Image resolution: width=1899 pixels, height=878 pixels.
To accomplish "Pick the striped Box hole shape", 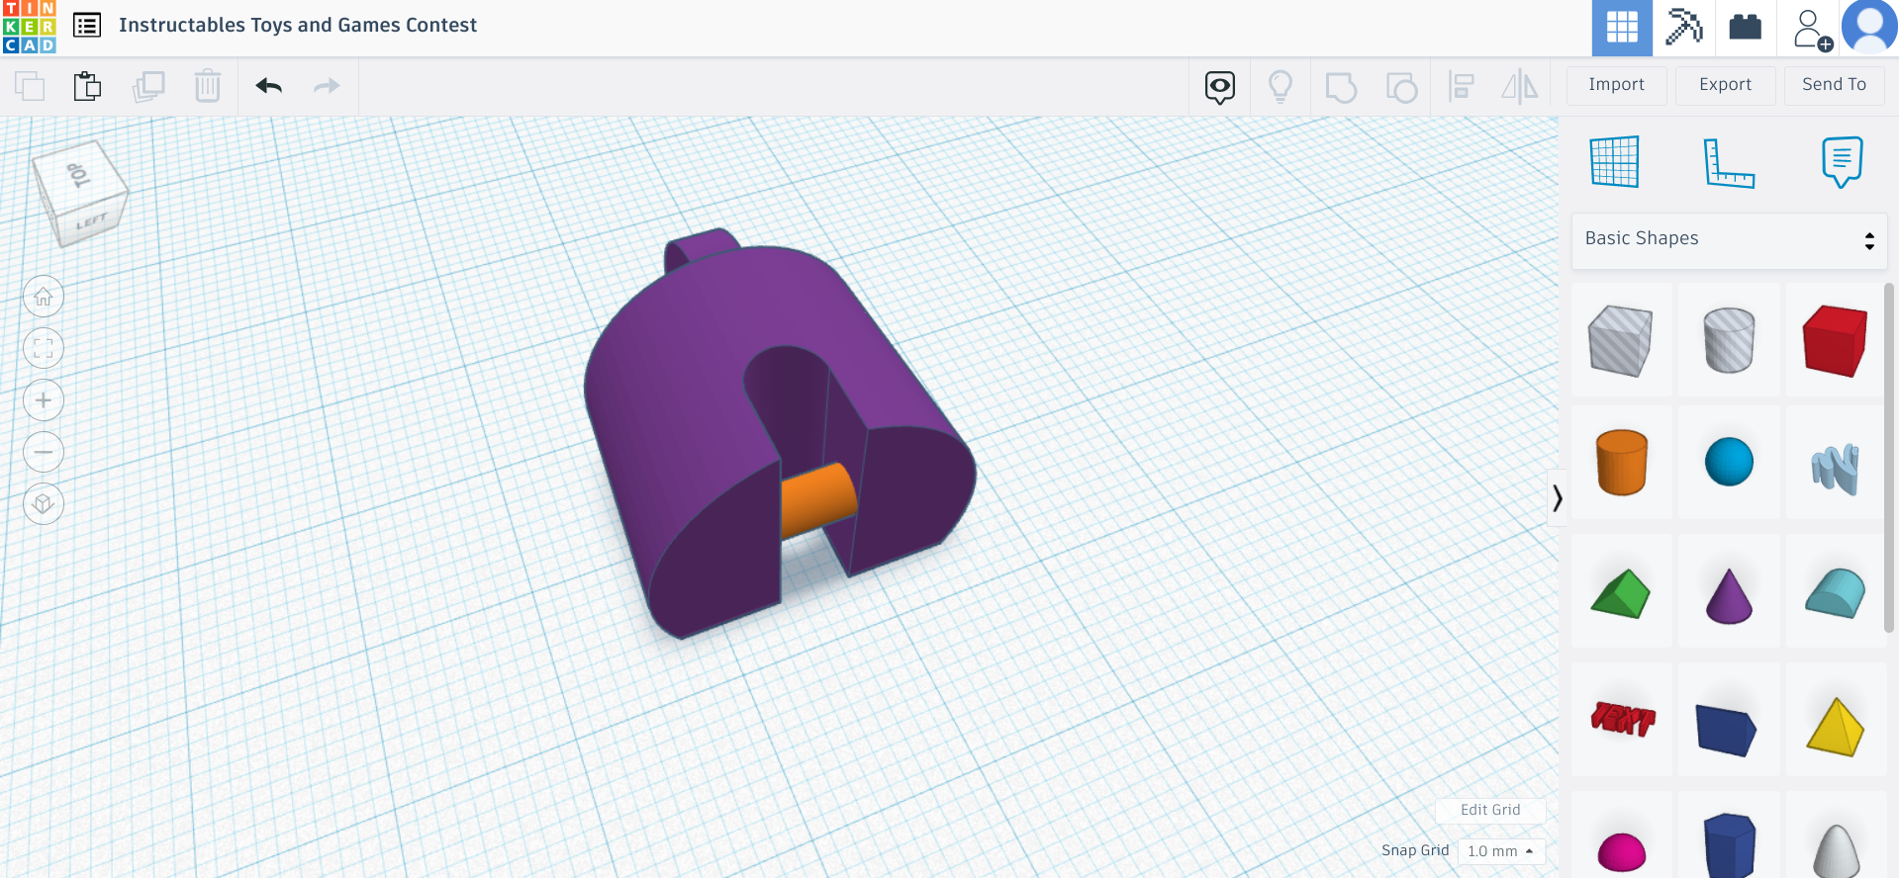I will click(1621, 340).
